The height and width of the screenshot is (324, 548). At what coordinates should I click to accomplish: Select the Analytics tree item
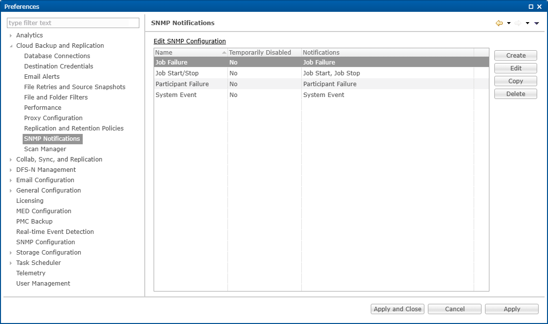pos(30,35)
